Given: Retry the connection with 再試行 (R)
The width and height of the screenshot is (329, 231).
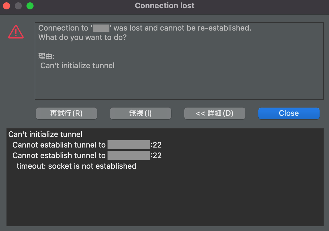Looking at the screenshot, I should (67, 113).
